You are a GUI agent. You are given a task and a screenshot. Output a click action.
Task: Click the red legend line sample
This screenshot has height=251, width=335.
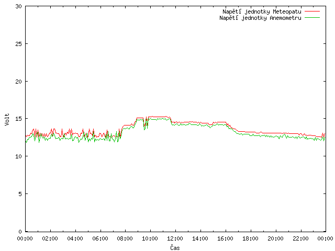click(312, 12)
